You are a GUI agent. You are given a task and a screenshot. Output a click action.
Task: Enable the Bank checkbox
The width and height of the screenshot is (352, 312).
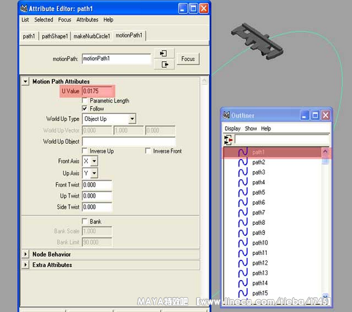pyautogui.click(x=85, y=221)
